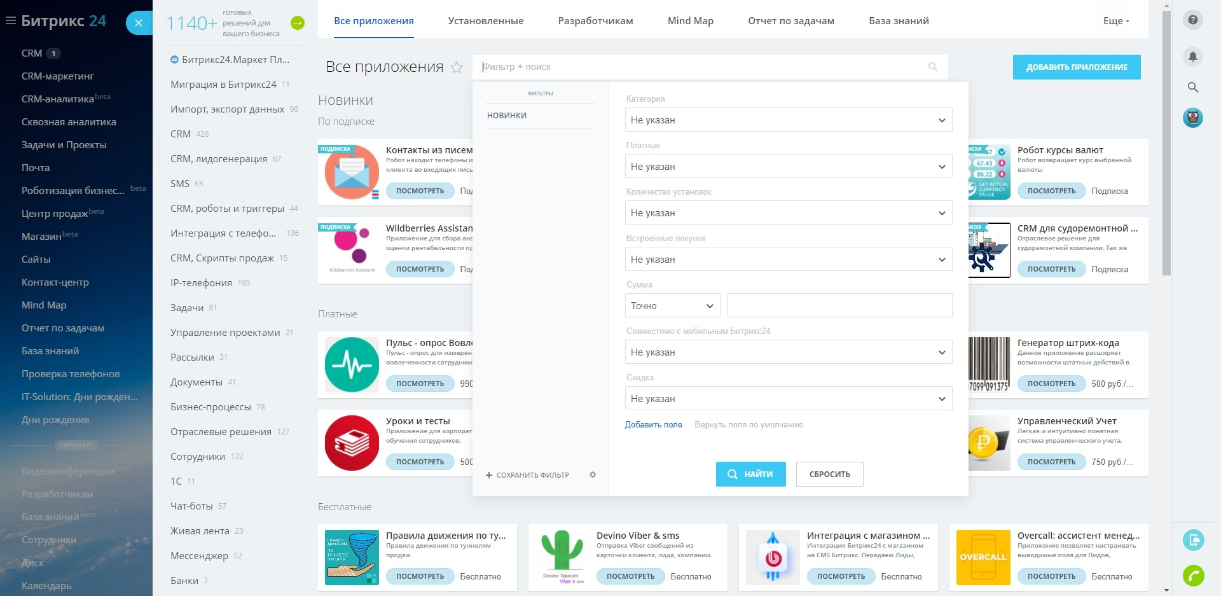This screenshot has height=596, width=1221.
Task: Switch to Установленные tab
Action: [x=486, y=21]
